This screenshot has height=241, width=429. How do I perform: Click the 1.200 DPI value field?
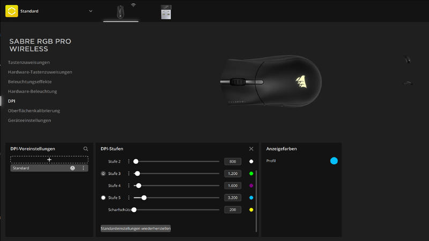click(x=233, y=174)
